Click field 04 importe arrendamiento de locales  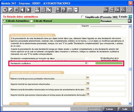[107, 94]
